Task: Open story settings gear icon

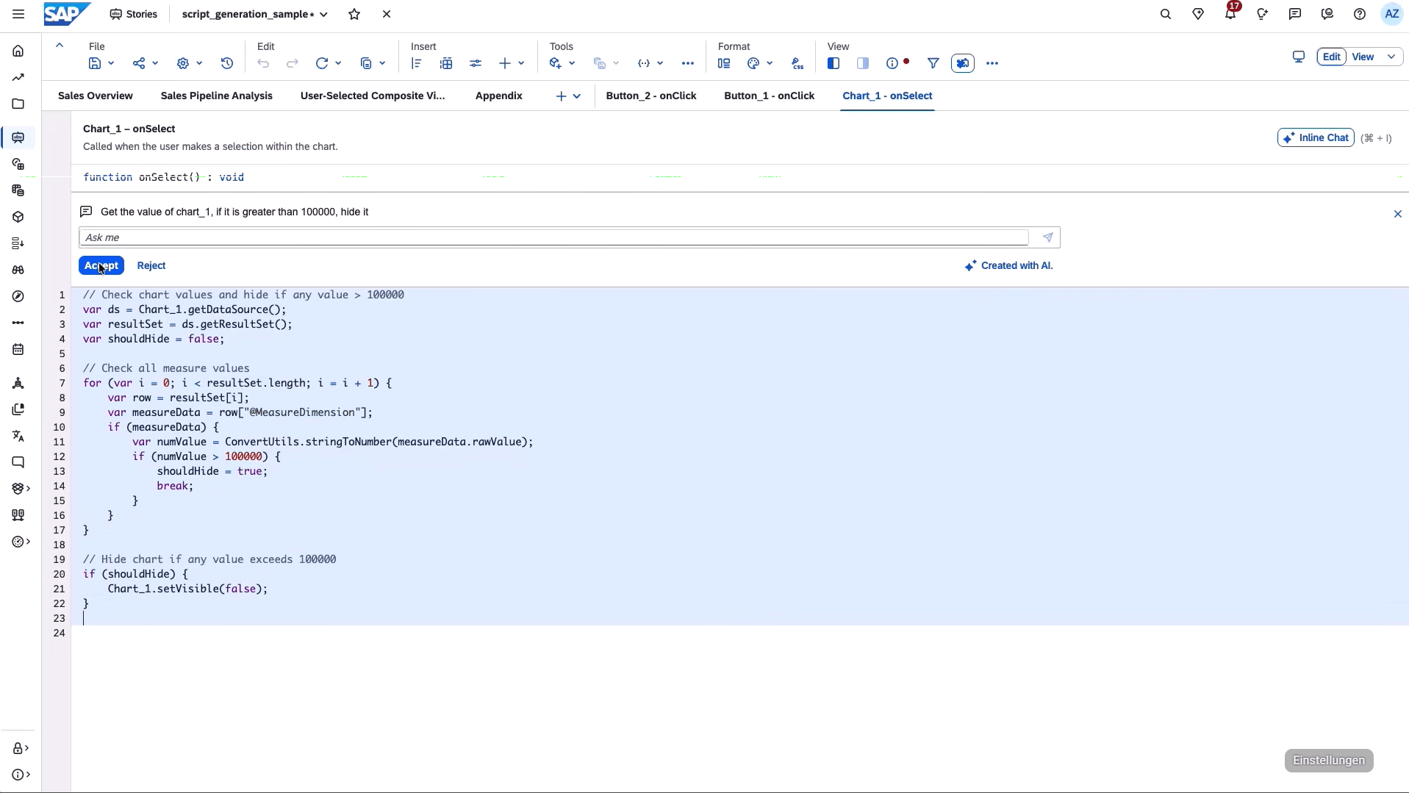Action: (183, 63)
